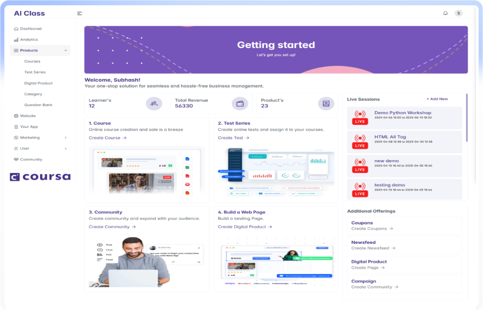Expand the User submenu
The image size is (483, 311).
[x=66, y=149]
